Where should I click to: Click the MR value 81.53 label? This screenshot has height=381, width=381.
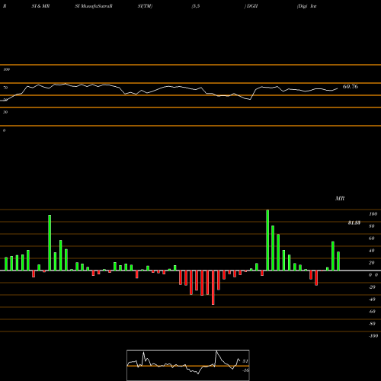354,223
